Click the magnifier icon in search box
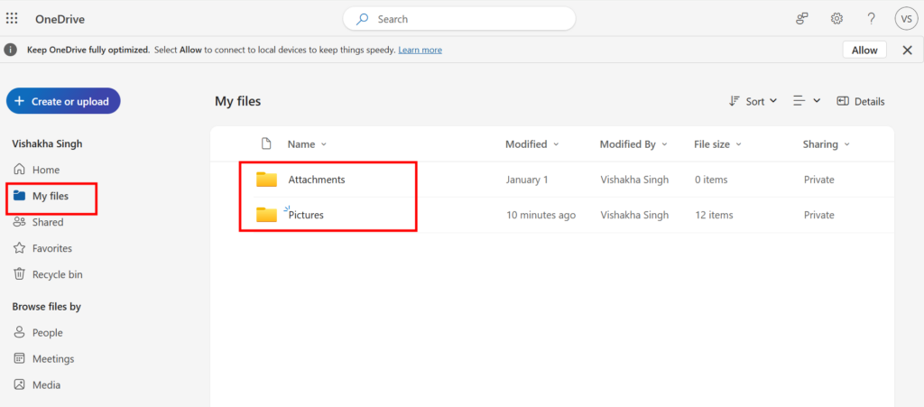Viewport: 924px width, 407px height. [x=363, y=19]
